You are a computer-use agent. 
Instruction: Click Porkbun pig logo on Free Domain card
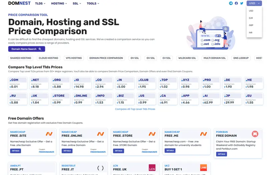click(x=255, y=134)
